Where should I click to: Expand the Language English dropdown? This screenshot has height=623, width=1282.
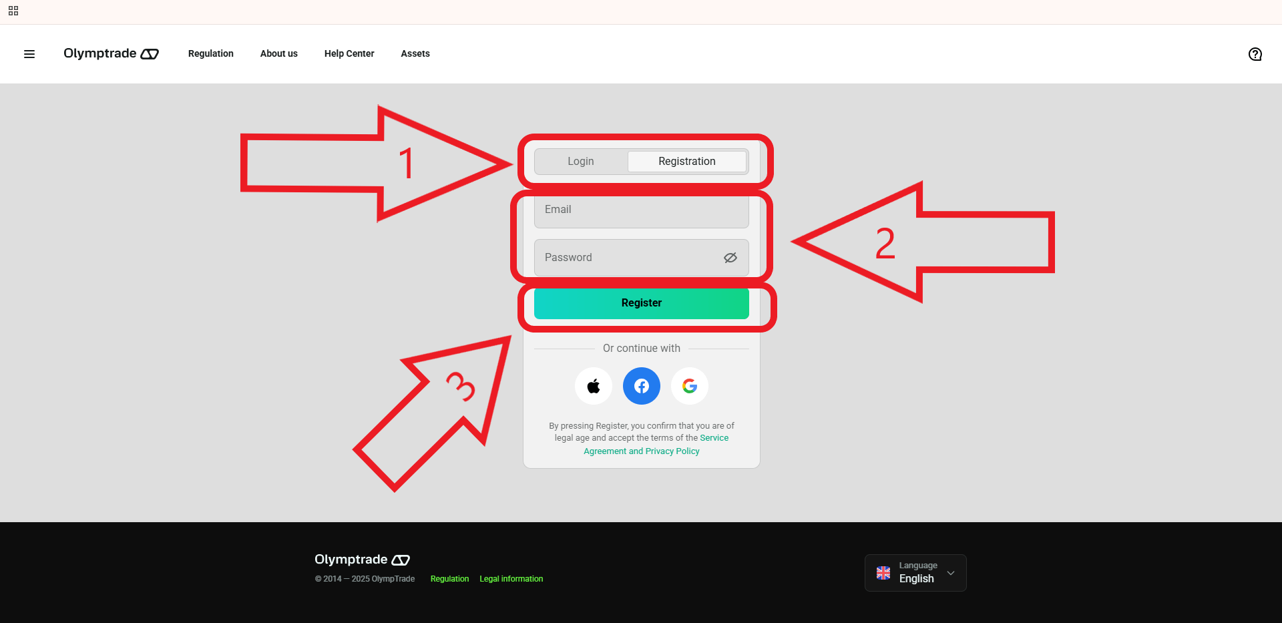pos(915,573)
